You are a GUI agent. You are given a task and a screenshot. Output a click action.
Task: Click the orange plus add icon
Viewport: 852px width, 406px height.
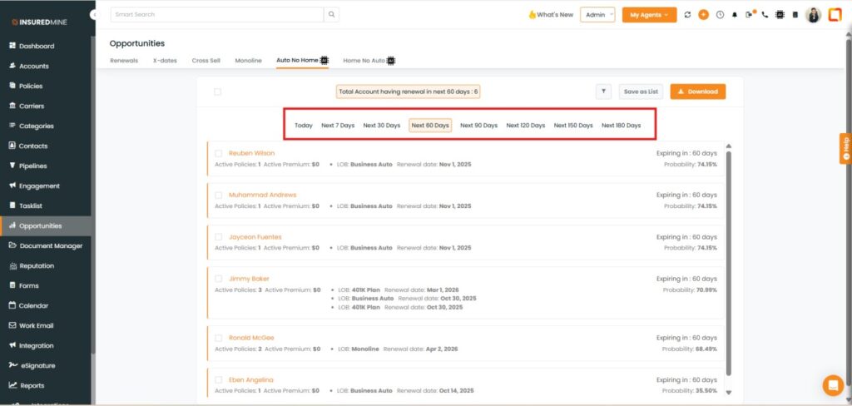pyautogui.click(x=704, y=15)
